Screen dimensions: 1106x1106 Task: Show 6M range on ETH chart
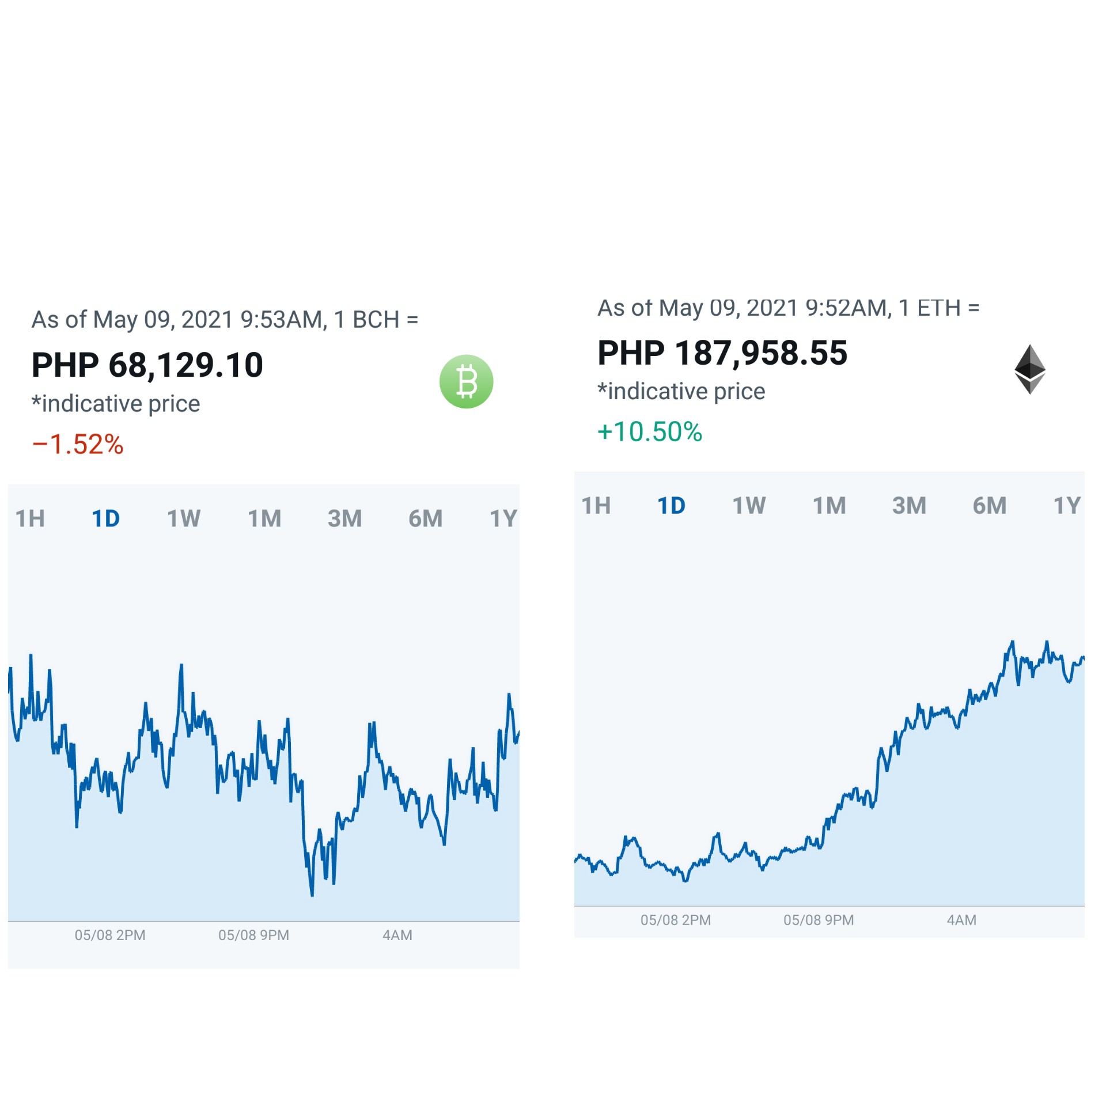(990, 506)
